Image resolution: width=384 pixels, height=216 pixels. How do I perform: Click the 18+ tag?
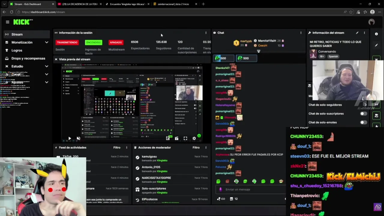pos(322,56)
